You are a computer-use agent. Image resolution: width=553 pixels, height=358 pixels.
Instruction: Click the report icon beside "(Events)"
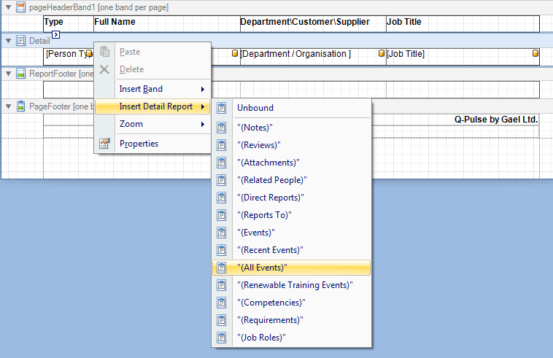222,233
